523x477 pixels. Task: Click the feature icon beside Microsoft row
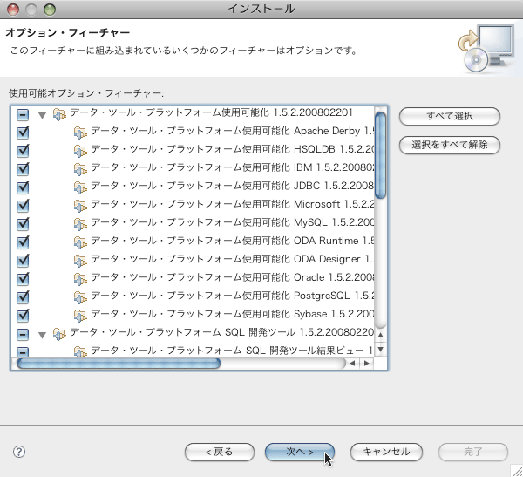pos(80,206)
